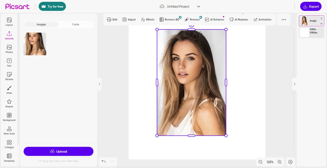Screen dimensions: 327x168
Task: Click the cloud save icon
Action: pos(162,6)
